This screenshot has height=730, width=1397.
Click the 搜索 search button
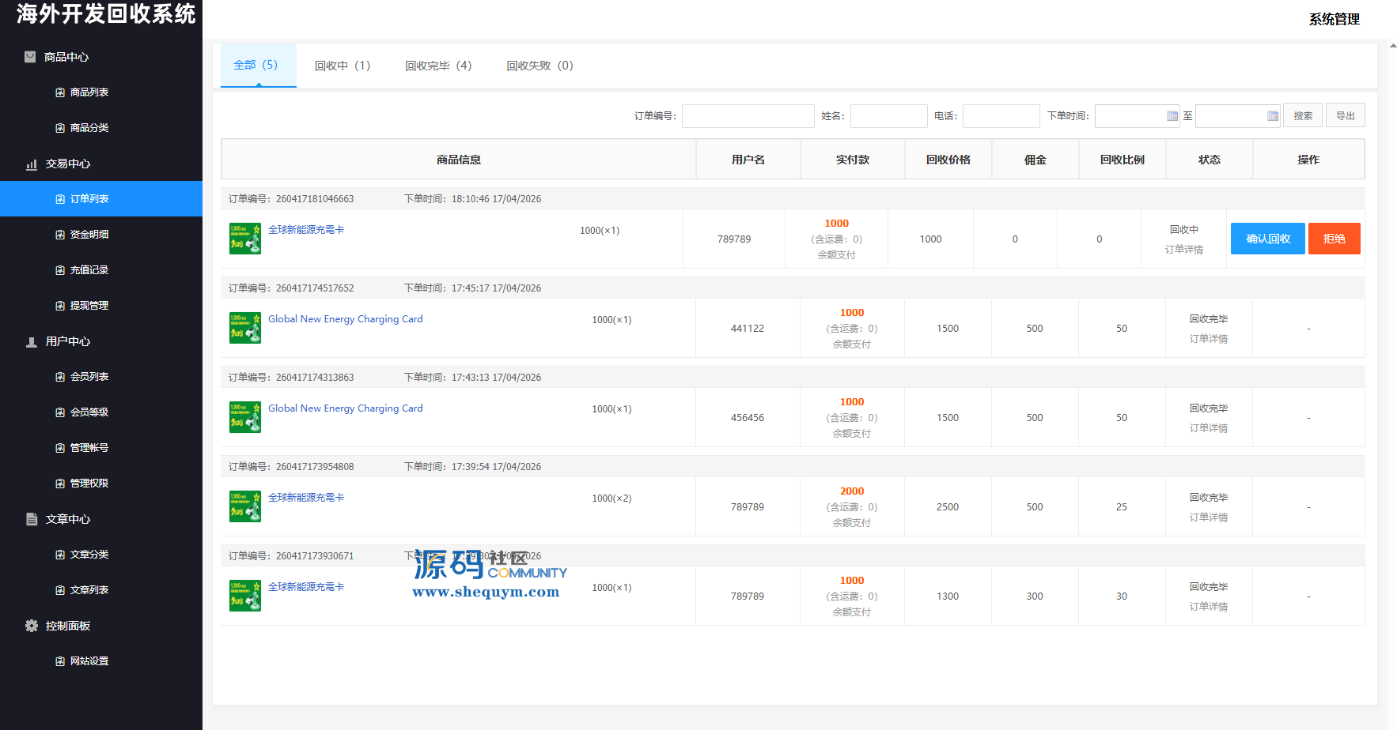(1302, 116)
